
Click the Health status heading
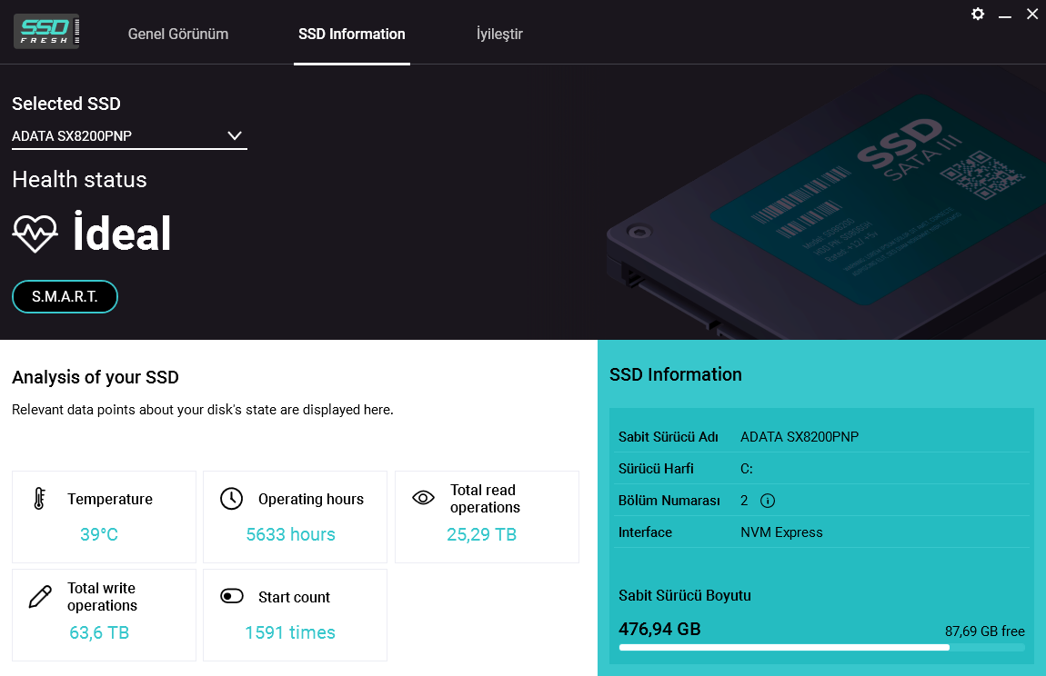tap(79, 179)
